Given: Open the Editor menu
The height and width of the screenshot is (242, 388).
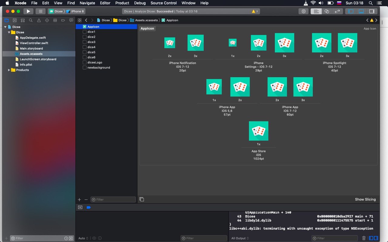Looking at the screenshot, I should click(x=105, y=3).
